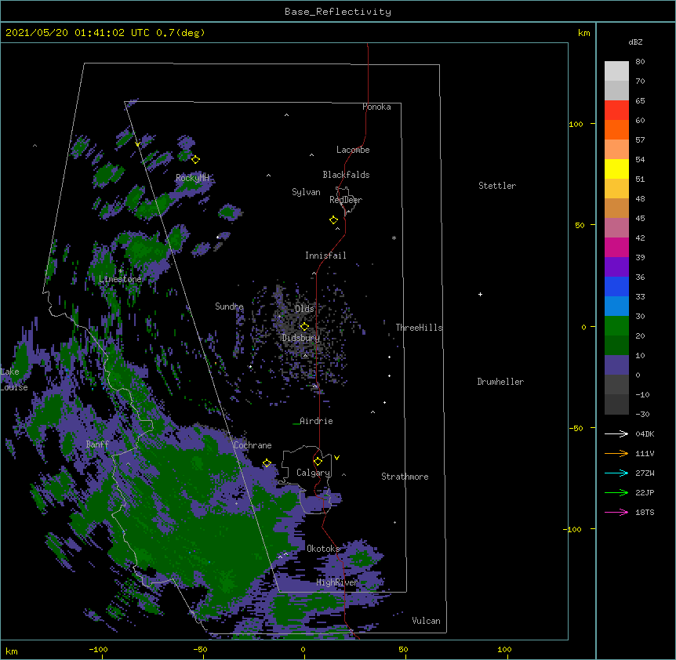Click the Limestone label
Screen dimensions: 676x660
click(x=120, y=279)
